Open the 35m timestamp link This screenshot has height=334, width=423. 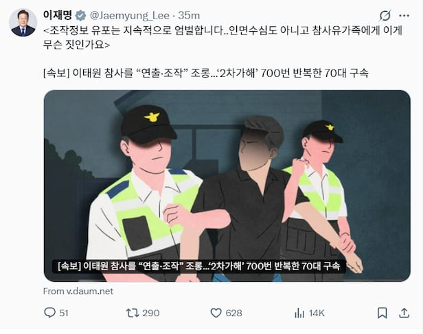(x=189, y=16)
